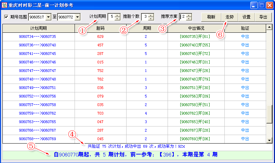Select the row 9060766--->9060767
Screen dimensions: 275x163
point(134,131)
